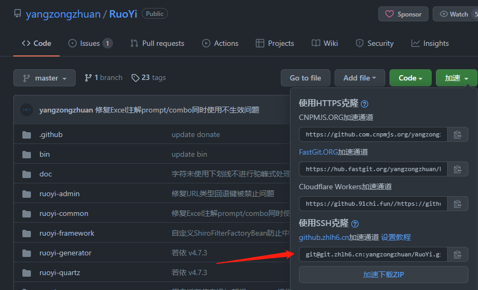This screenshot has height=290, width=478.
Task: Expand the master branch dropdown
Action: point(45,78)
